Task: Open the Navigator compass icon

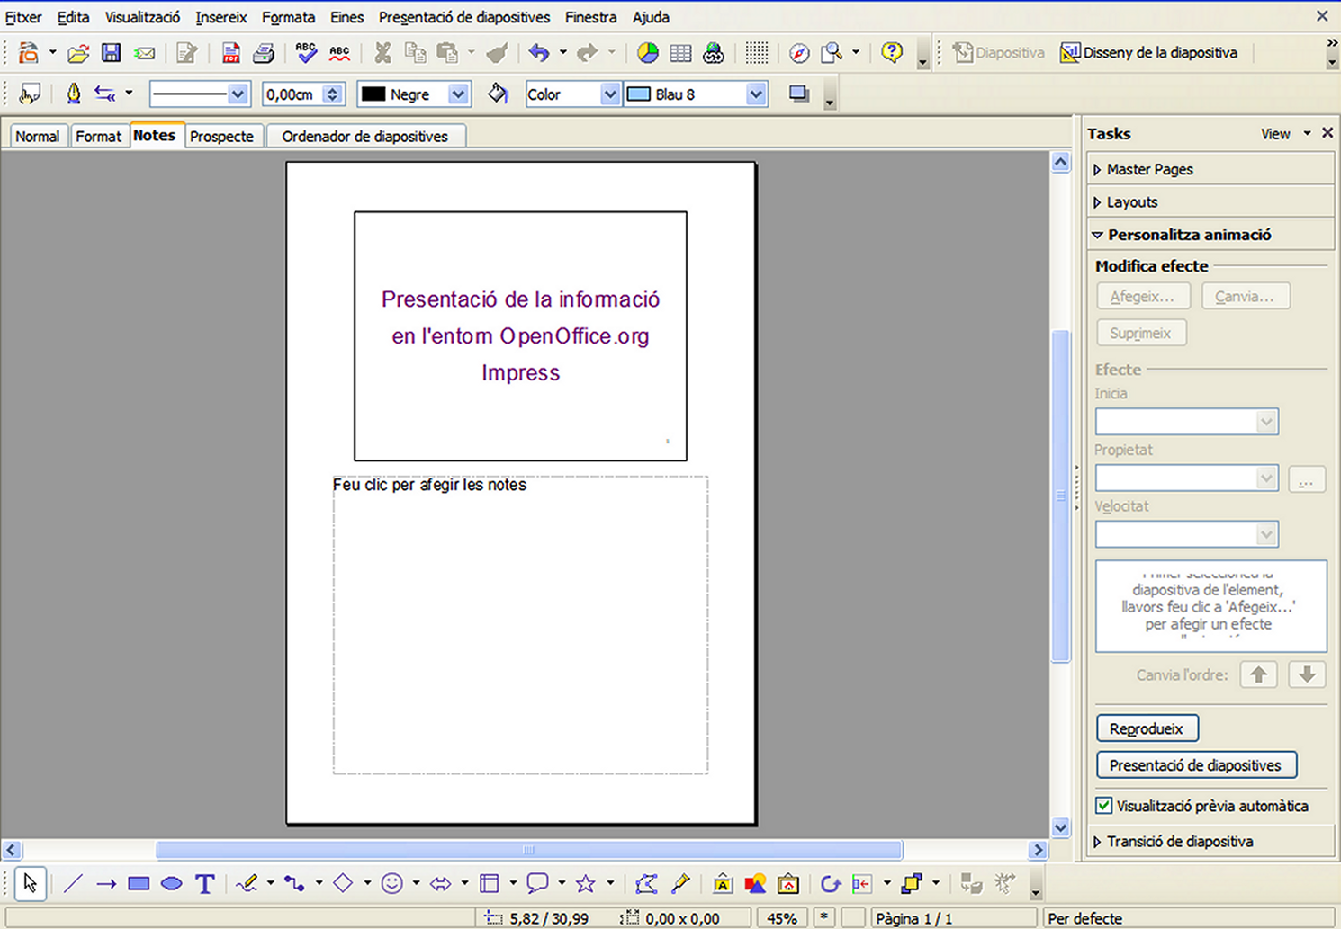Action: click(x=799, y=53)
